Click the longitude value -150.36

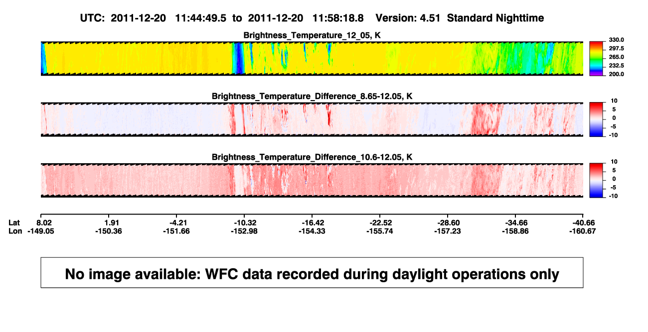coord(109,231)
